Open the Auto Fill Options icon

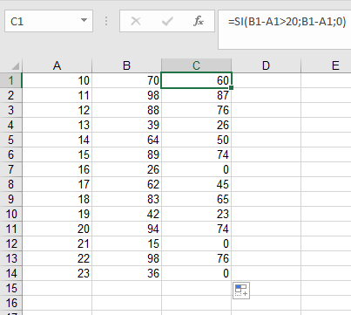click(x=241, y=291)
